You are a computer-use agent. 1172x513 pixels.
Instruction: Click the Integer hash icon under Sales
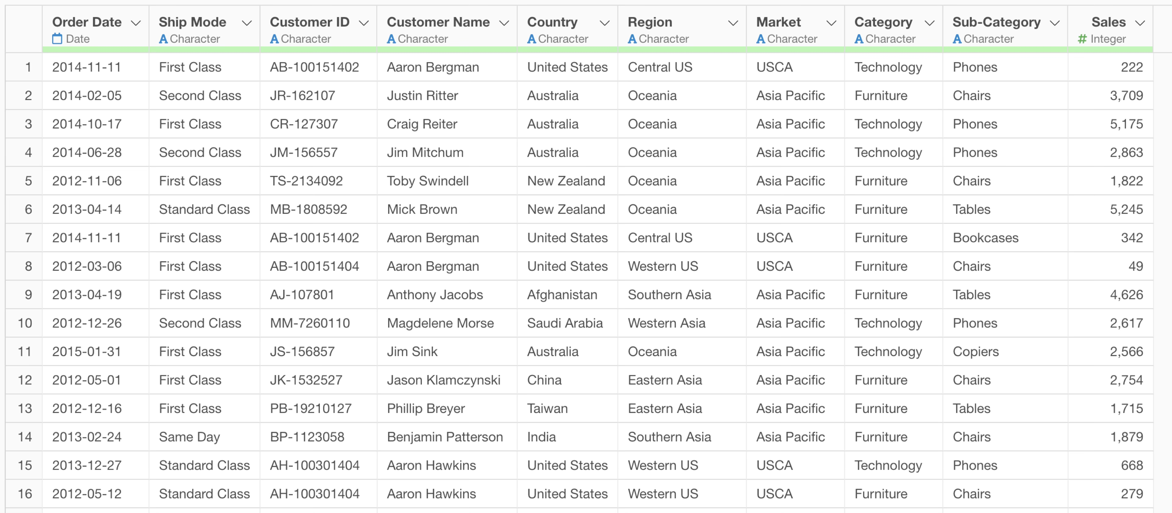coord(1082,39)
